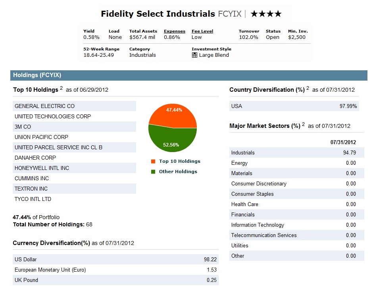Click the Energy sector row
Screen dimensions: 373x299
297,163
